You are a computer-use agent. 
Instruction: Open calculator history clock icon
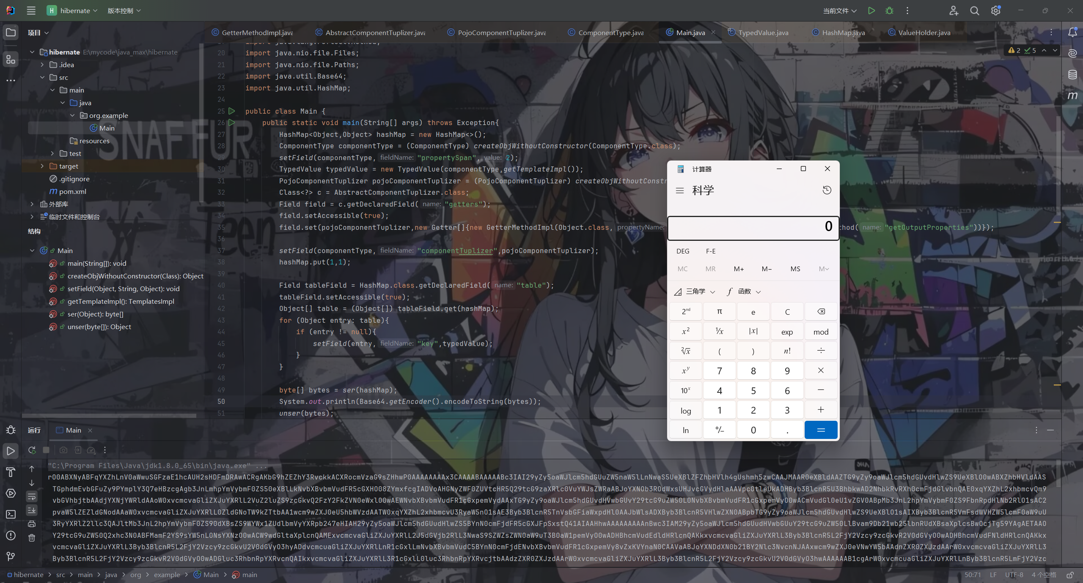[x=827, y=190]
